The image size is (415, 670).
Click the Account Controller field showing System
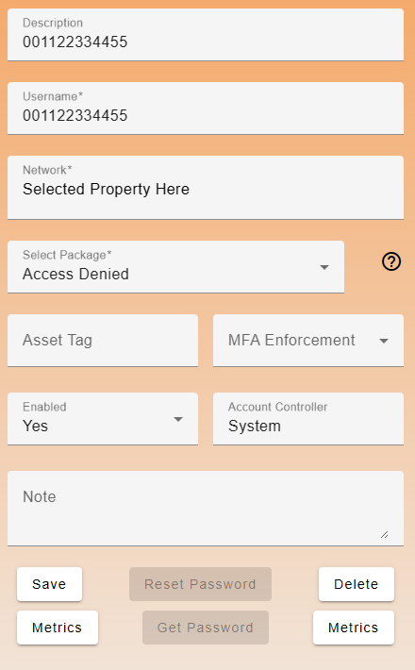pyautogui.click(x=308, y=419)
